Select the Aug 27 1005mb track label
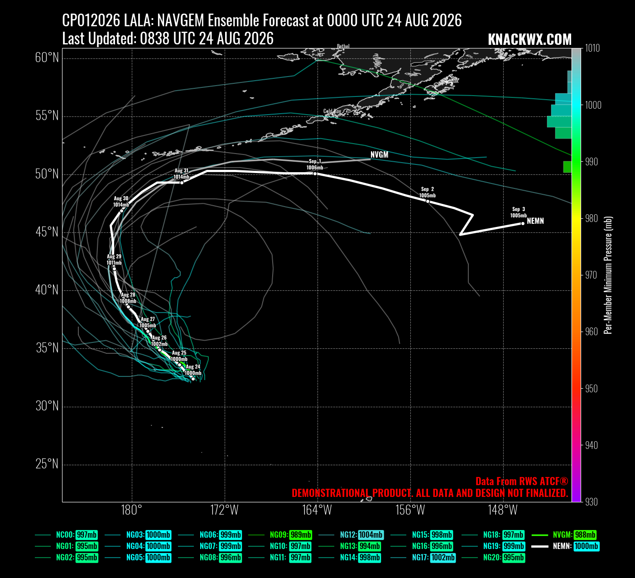The width and height of the screenshot is (635, 578). (148, 323)
